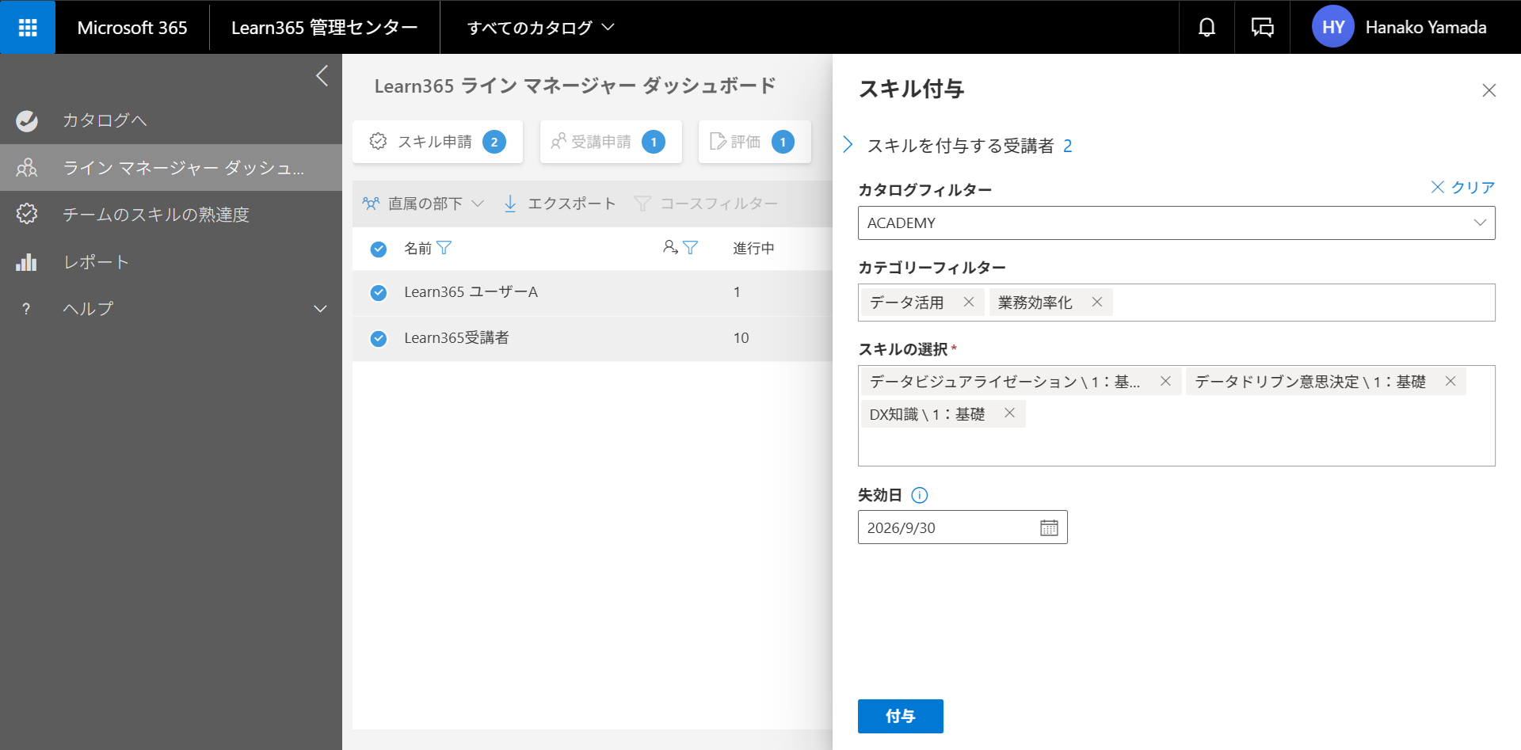Screen dimensions: 1521x750
Task: Open ライン マネージャー ダッシュボード menu item
Action: coord(171,168)
